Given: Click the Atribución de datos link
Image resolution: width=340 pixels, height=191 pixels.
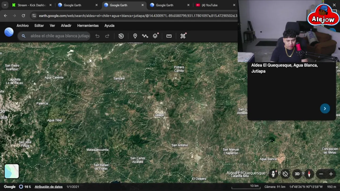Looking at the screenshot, I should point(49,187).
